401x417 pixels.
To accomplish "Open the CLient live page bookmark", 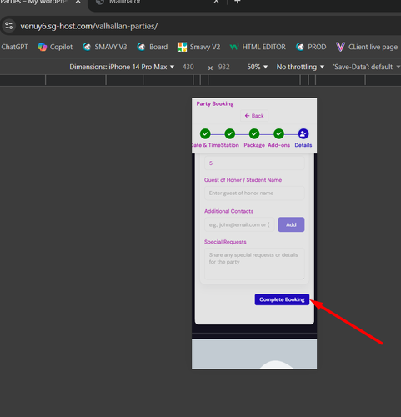I will [x=367, y=47].
